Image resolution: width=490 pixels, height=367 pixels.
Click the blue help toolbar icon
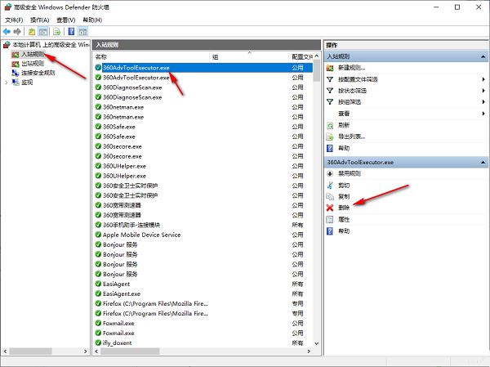(71, 31)
